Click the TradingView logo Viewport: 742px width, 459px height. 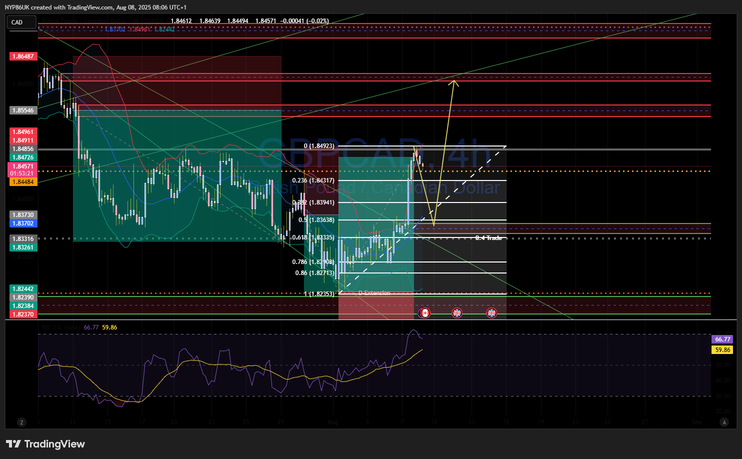click(45, 444)
